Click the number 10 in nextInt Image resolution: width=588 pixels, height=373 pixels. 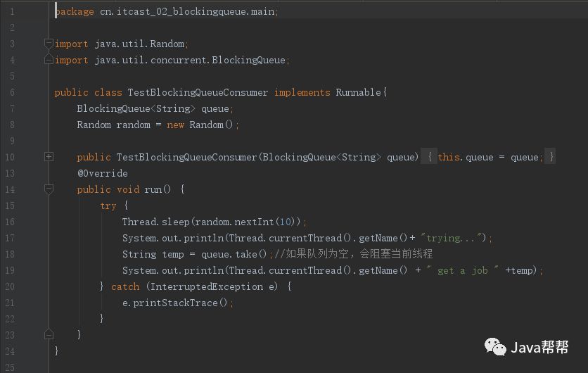point(286,222)
